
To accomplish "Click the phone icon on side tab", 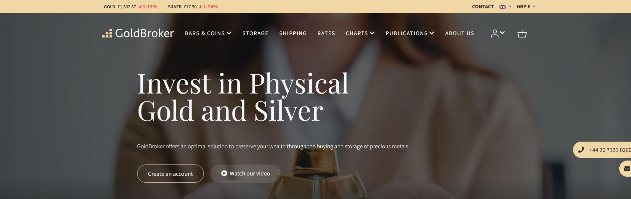I will (581, 150).
